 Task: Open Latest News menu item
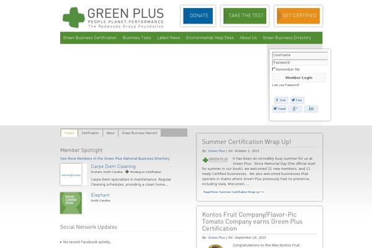point(169,38)
